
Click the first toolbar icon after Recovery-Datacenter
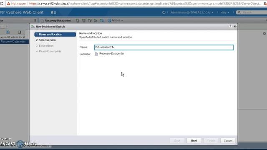[x=78, y=20]
